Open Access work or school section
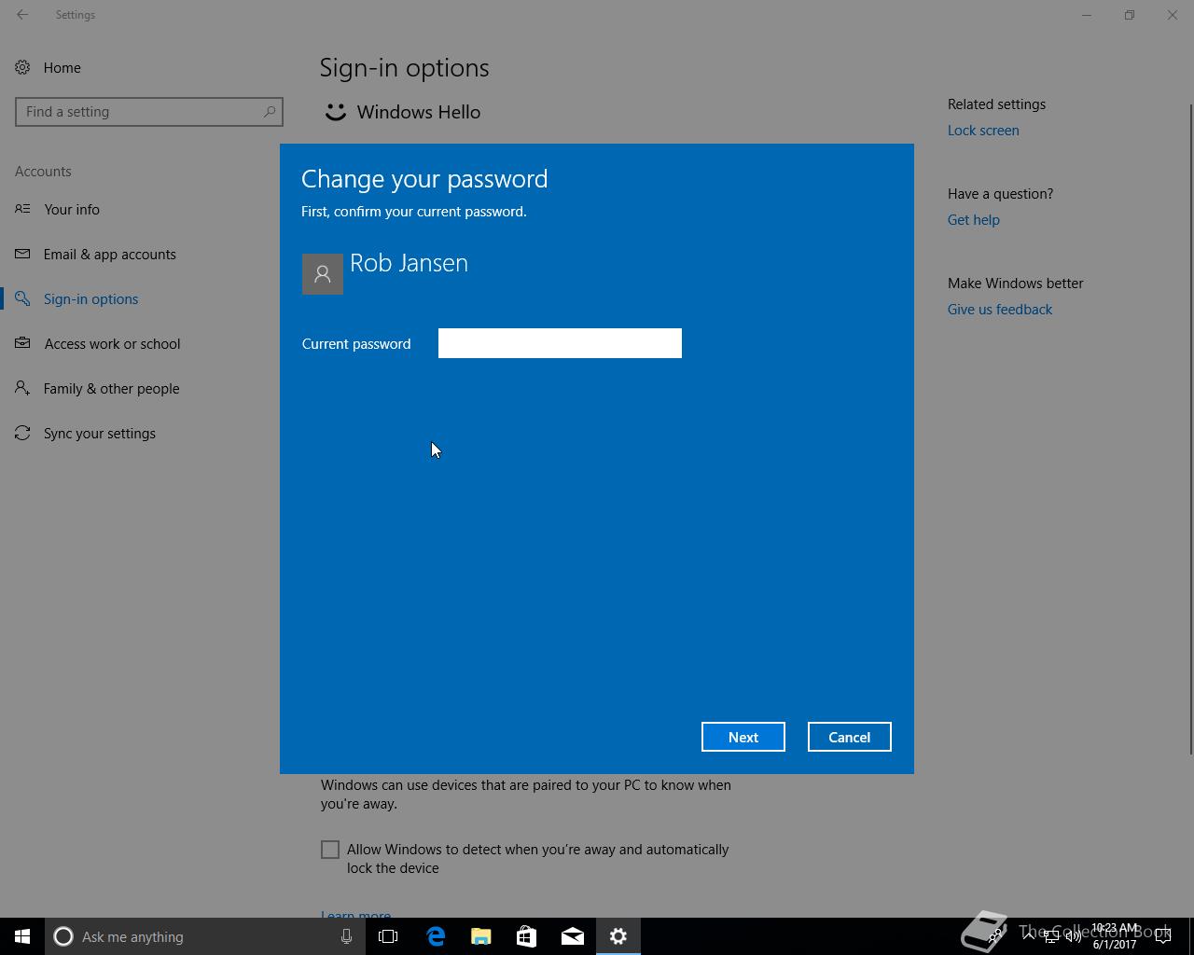 112,343
